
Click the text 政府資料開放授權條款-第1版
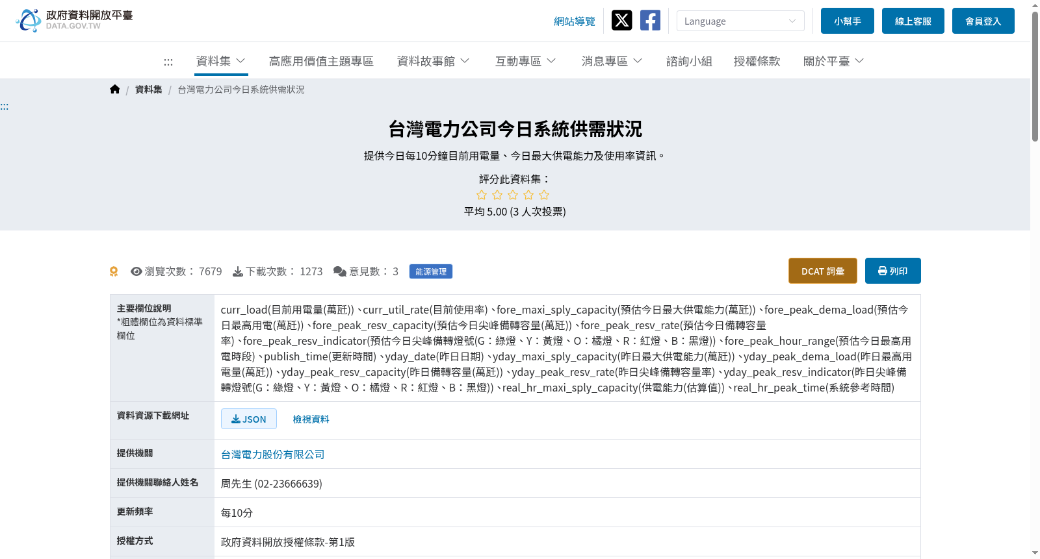pos(288,542)
